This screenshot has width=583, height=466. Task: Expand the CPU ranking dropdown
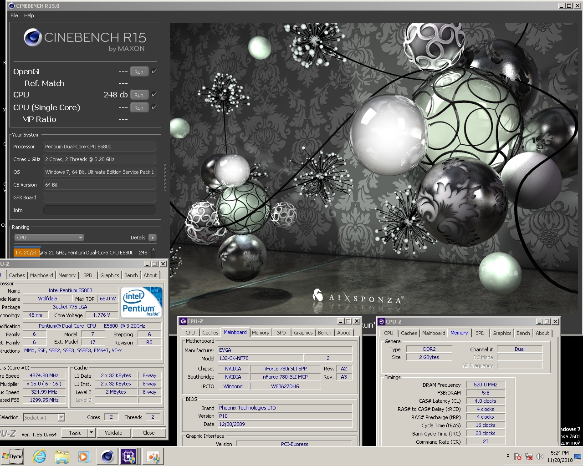[x=49, y=238]
